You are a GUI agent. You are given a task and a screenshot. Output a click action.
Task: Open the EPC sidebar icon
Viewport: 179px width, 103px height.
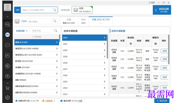pyautogui.click(x=7, y=35)
